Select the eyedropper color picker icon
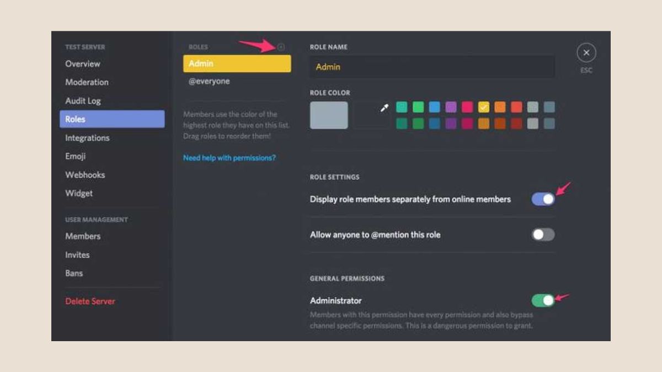Viewport: 662px width, 372px height. tap(383, 108)
